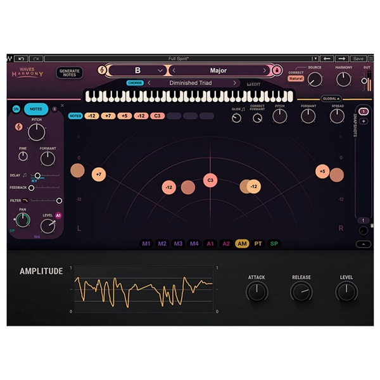Click the orange -12 pill next to NOTES
This screenshot has height=380, width=380.
[x=92, y=116]
